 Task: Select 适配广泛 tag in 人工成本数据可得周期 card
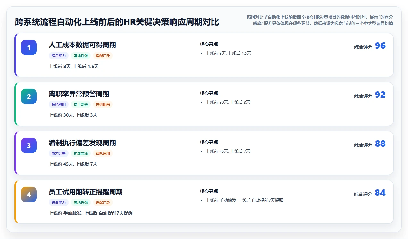coord(103,56)
